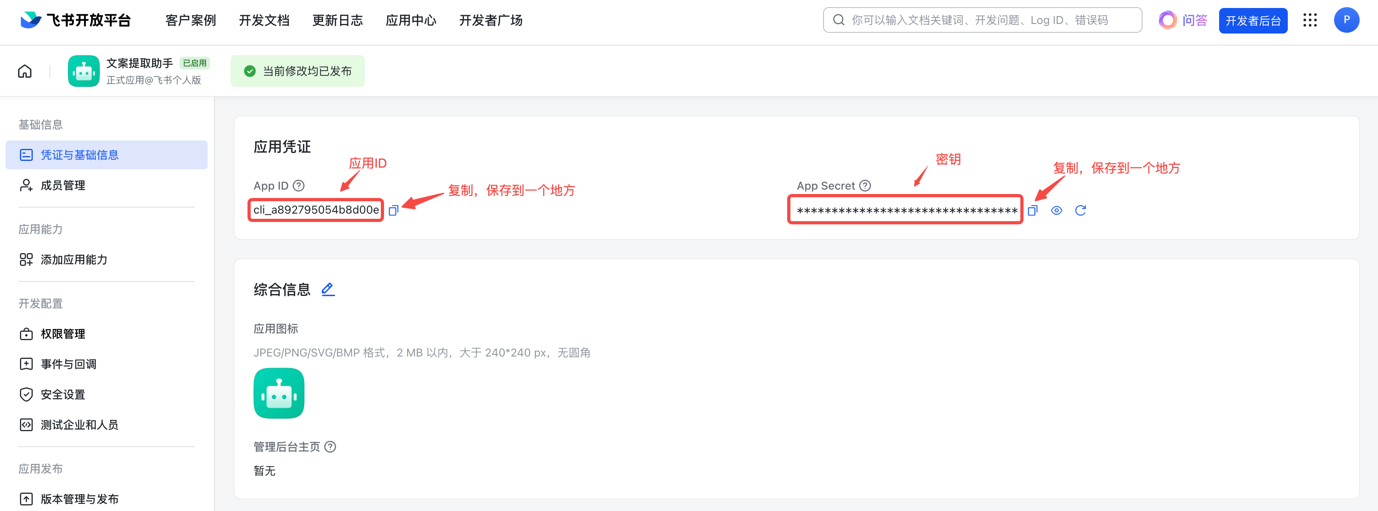
Task: Go to 更新日志 page
Action: (338, 20)
